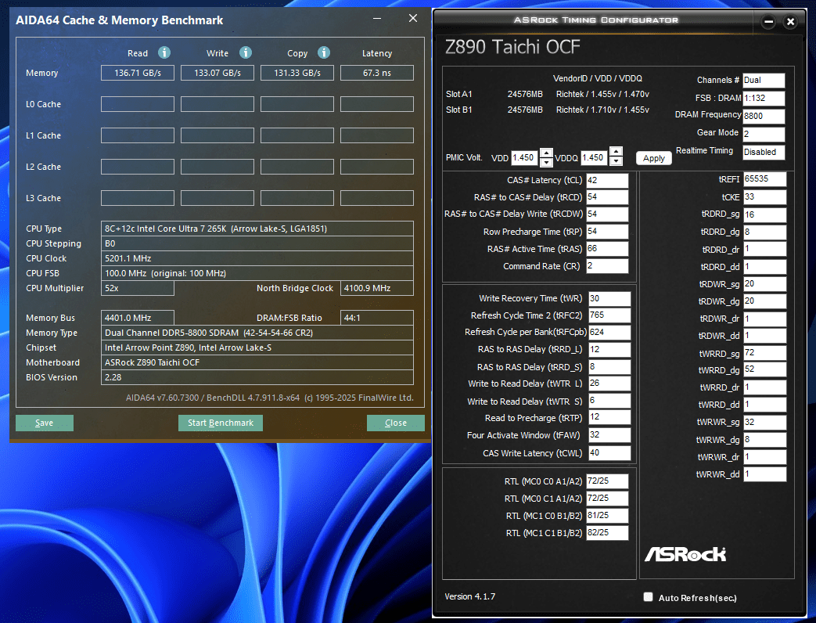Click the tRDRD_dg field
This screenshot has width=816, height=623.
click(x=764, y=232)
